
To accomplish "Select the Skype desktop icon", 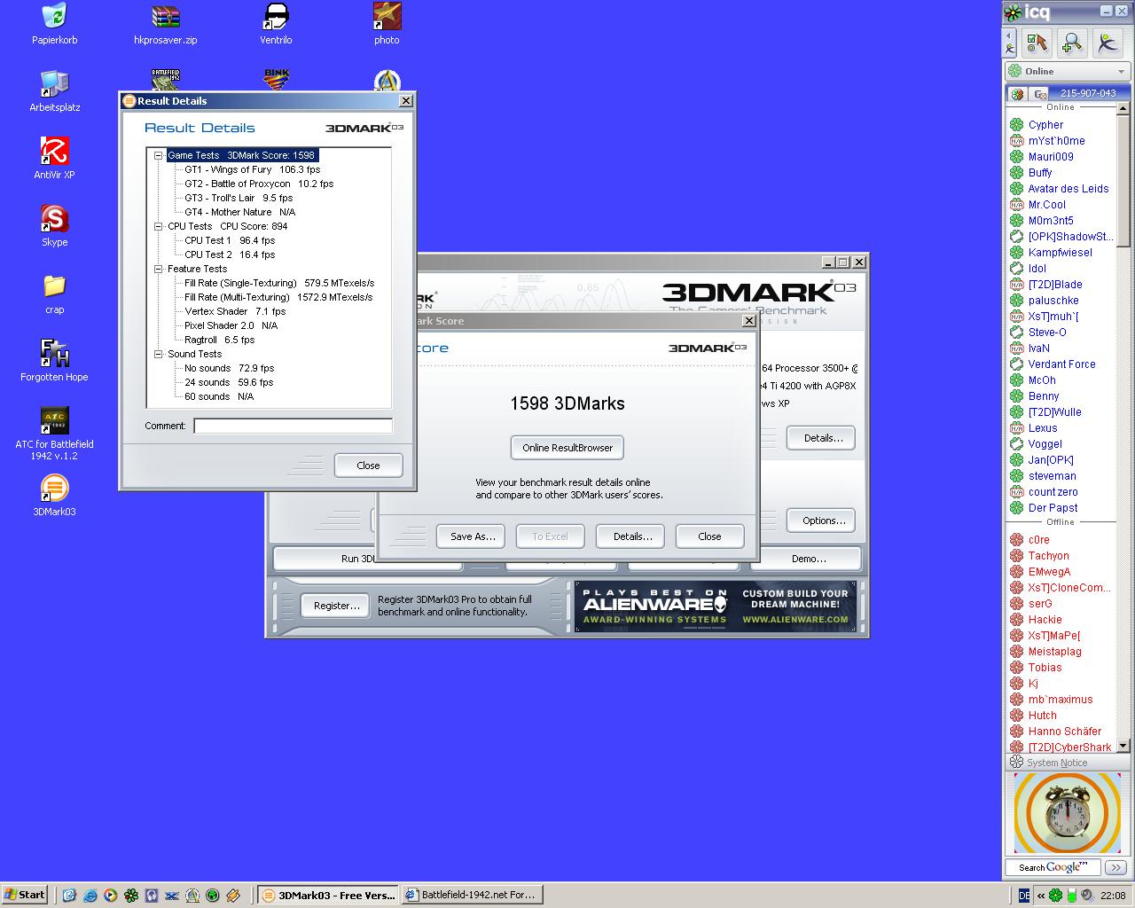I will [x=54, y=226].
